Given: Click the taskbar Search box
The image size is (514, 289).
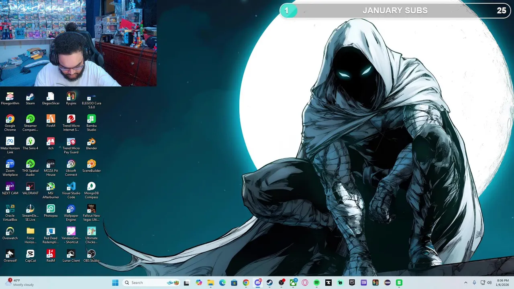Looking at the screenshot, I should (x=151, y=283).
